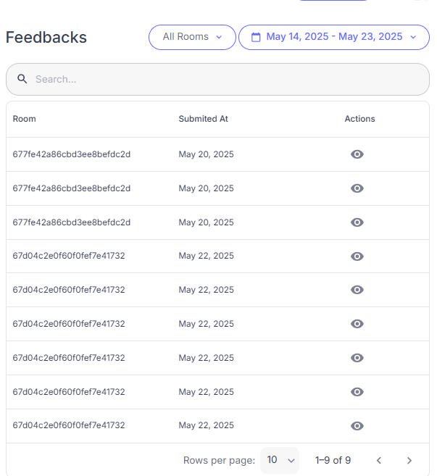View the seventh row's feedback details
Screen dimensions: 437x476
357,358
